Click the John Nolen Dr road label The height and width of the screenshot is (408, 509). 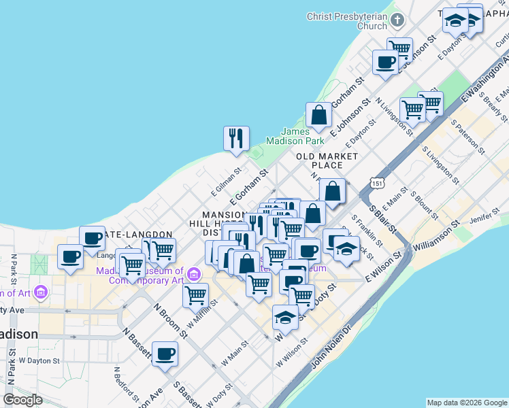pyautogui.click(x=331, y=346)
